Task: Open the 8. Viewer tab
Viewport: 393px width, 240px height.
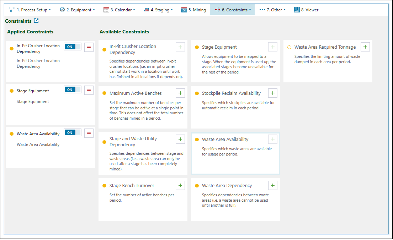Action: pos(306,10)
